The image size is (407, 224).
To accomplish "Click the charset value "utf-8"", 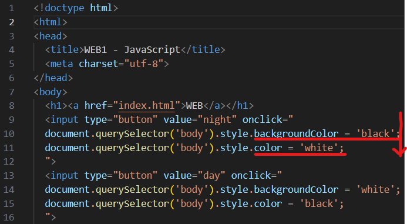I will pos(144,64).
